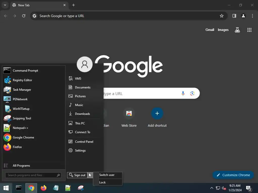This screenshot has height=193, width=258.
Task: Click the muted volume tray icon
Action: (x=224, y=188)
